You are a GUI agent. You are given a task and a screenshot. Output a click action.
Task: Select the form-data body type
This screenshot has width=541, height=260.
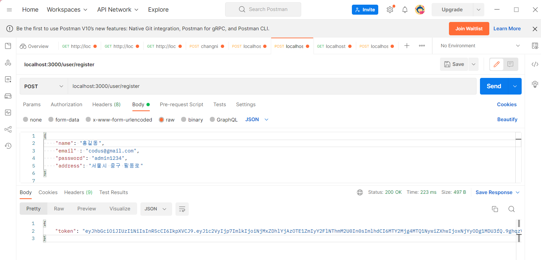click(51, 120)
